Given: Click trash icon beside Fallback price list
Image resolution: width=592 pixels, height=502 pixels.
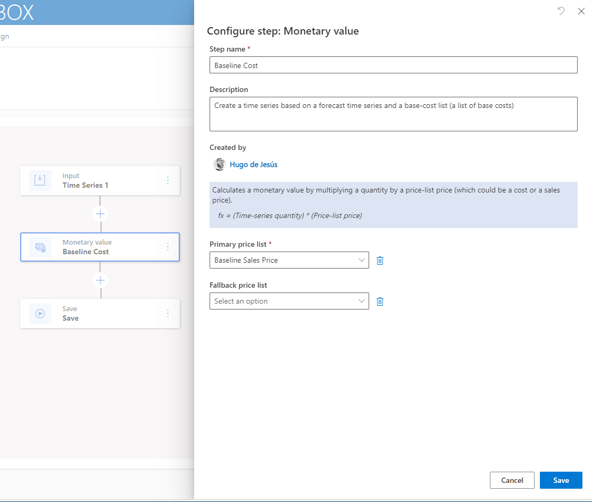Looking at the screenshot, I should coord(380,301).
